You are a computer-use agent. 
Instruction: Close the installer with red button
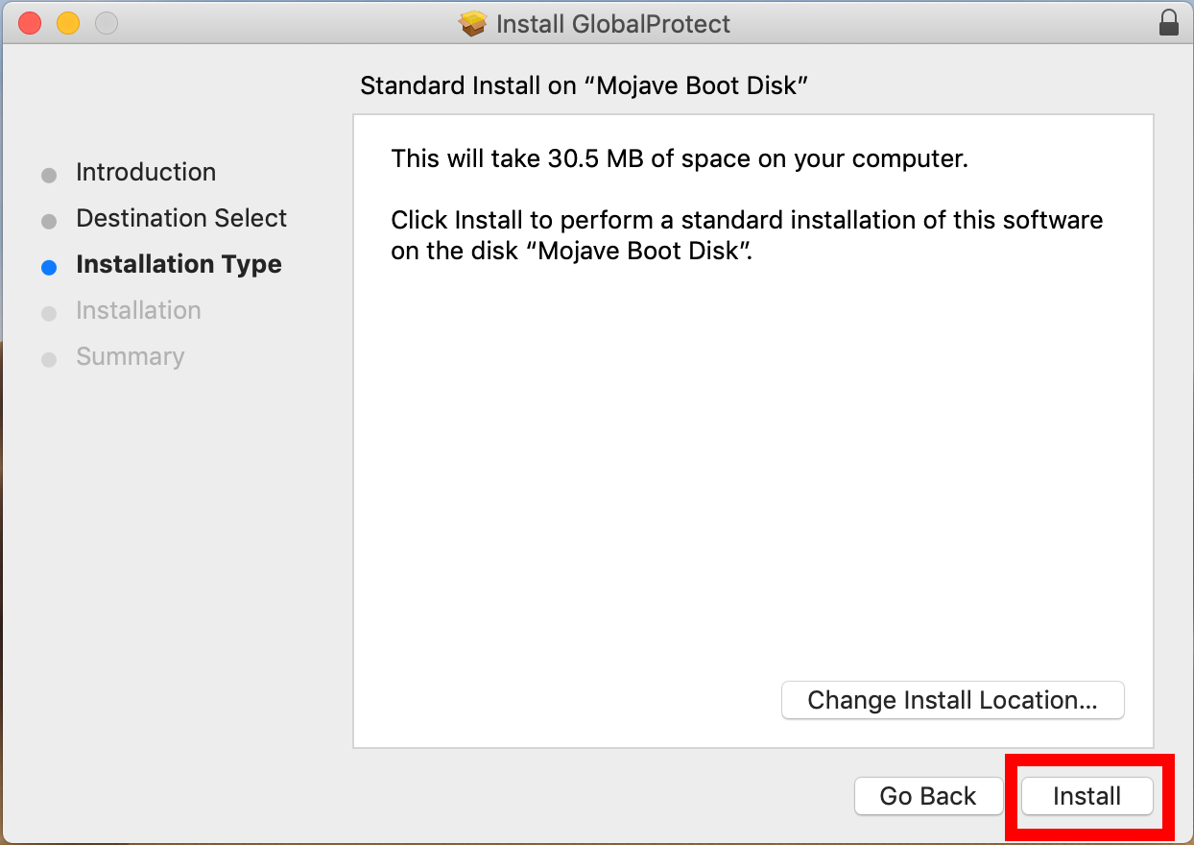[x=30, y=23]
